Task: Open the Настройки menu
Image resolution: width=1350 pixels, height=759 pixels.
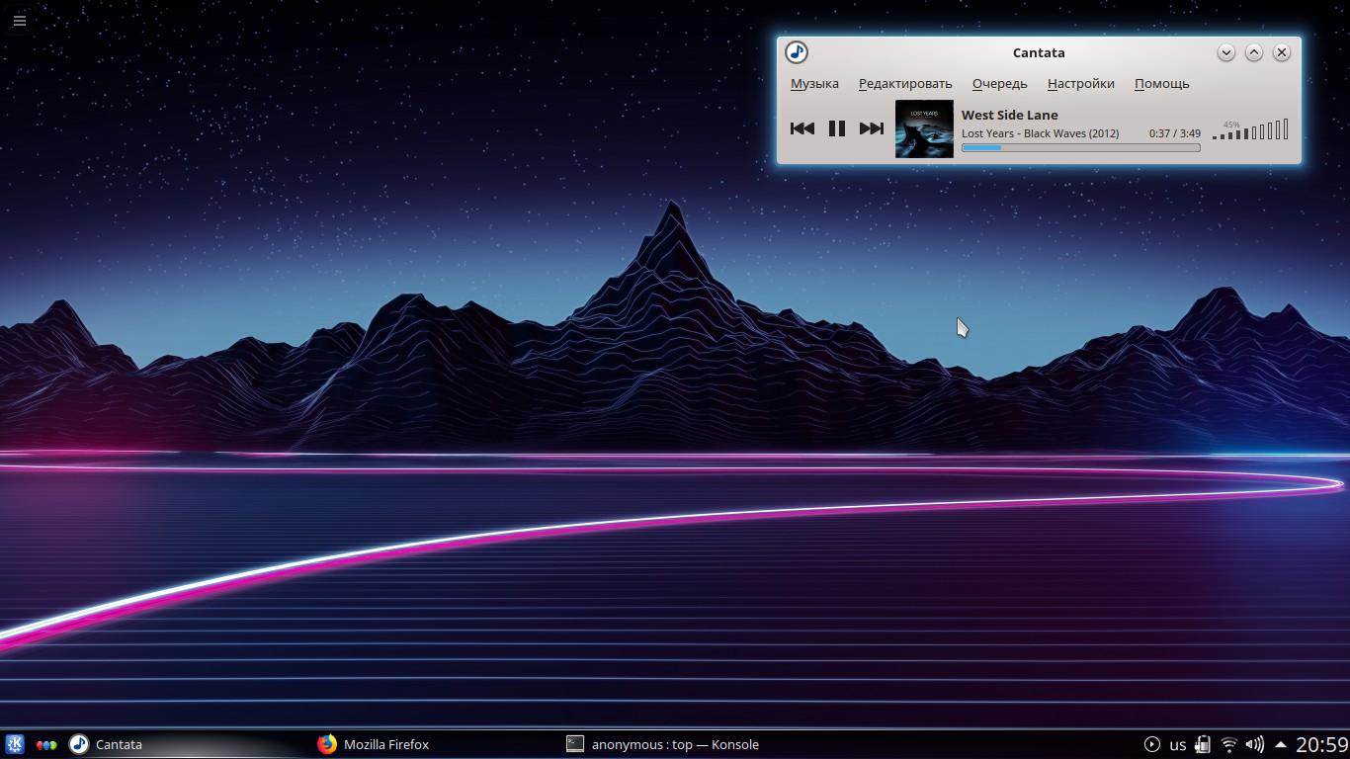Action: point(1080,84)
